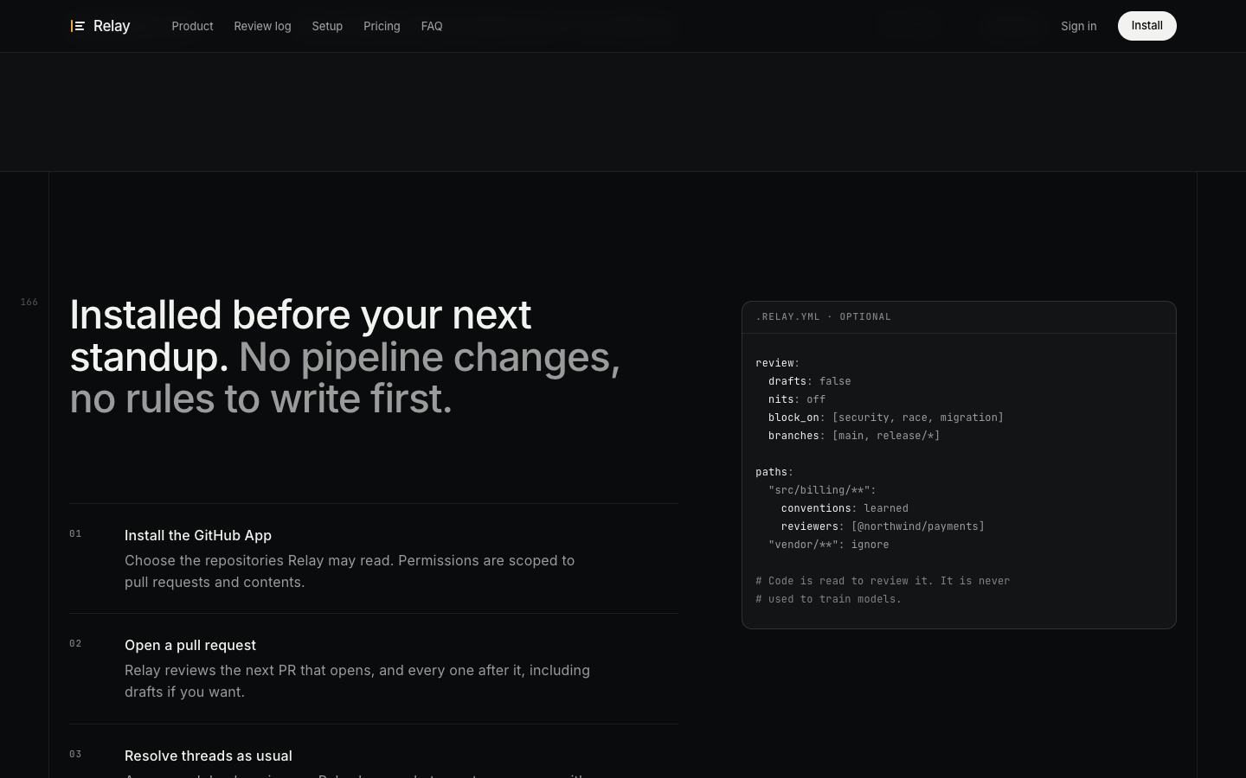Click step number 03

click(x=75, y=754)
